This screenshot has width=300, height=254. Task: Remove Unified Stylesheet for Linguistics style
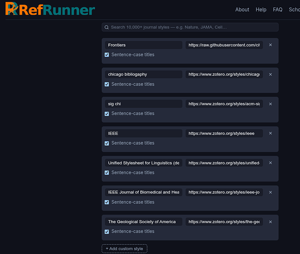(271, 163)
